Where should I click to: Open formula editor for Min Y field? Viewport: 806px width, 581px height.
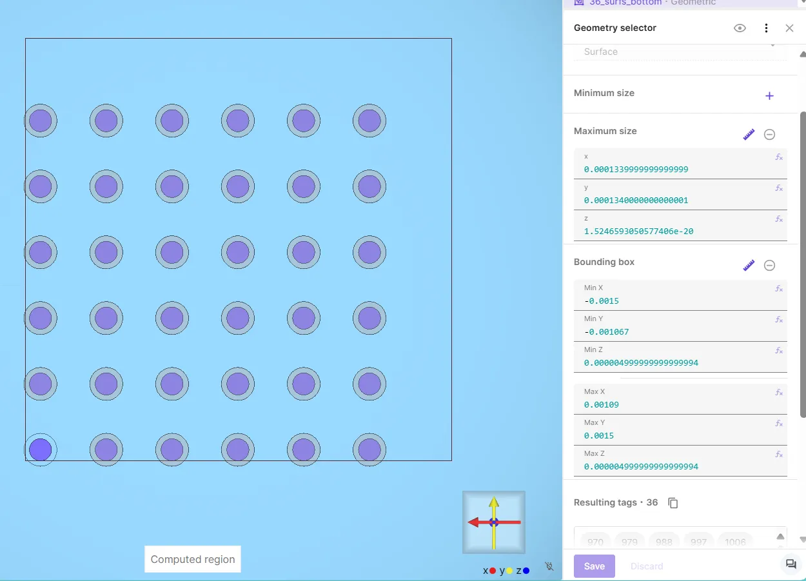(779, 320)
